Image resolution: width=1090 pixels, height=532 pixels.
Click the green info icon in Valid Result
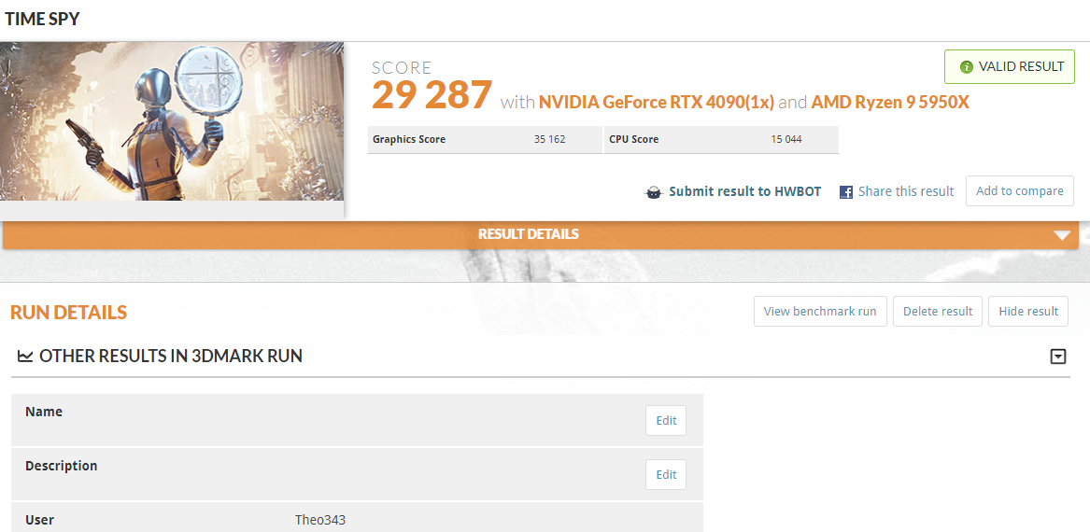966,67
